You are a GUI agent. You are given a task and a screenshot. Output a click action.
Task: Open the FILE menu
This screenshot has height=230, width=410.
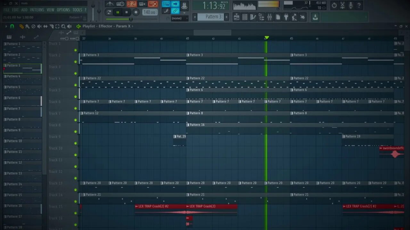tap(6, 10)
